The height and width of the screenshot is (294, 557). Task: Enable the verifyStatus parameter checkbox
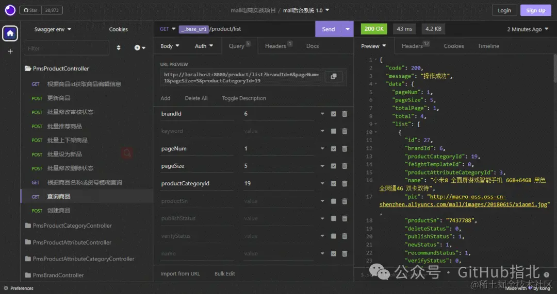[334, 236]
